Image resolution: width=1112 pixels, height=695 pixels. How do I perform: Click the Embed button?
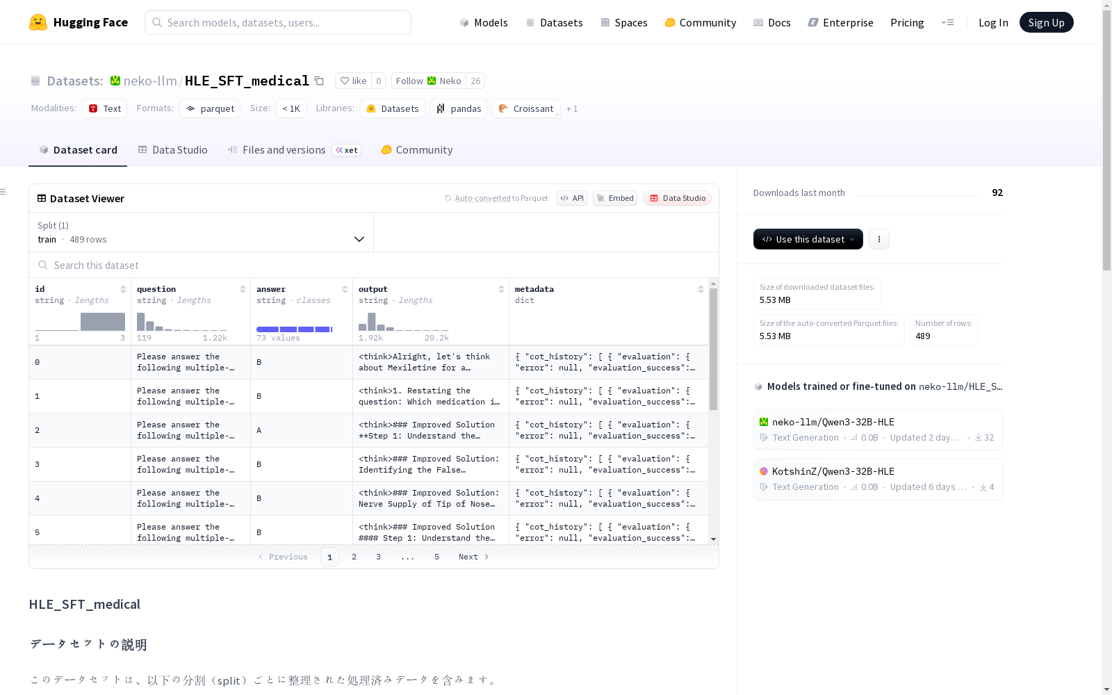point(615,198)
